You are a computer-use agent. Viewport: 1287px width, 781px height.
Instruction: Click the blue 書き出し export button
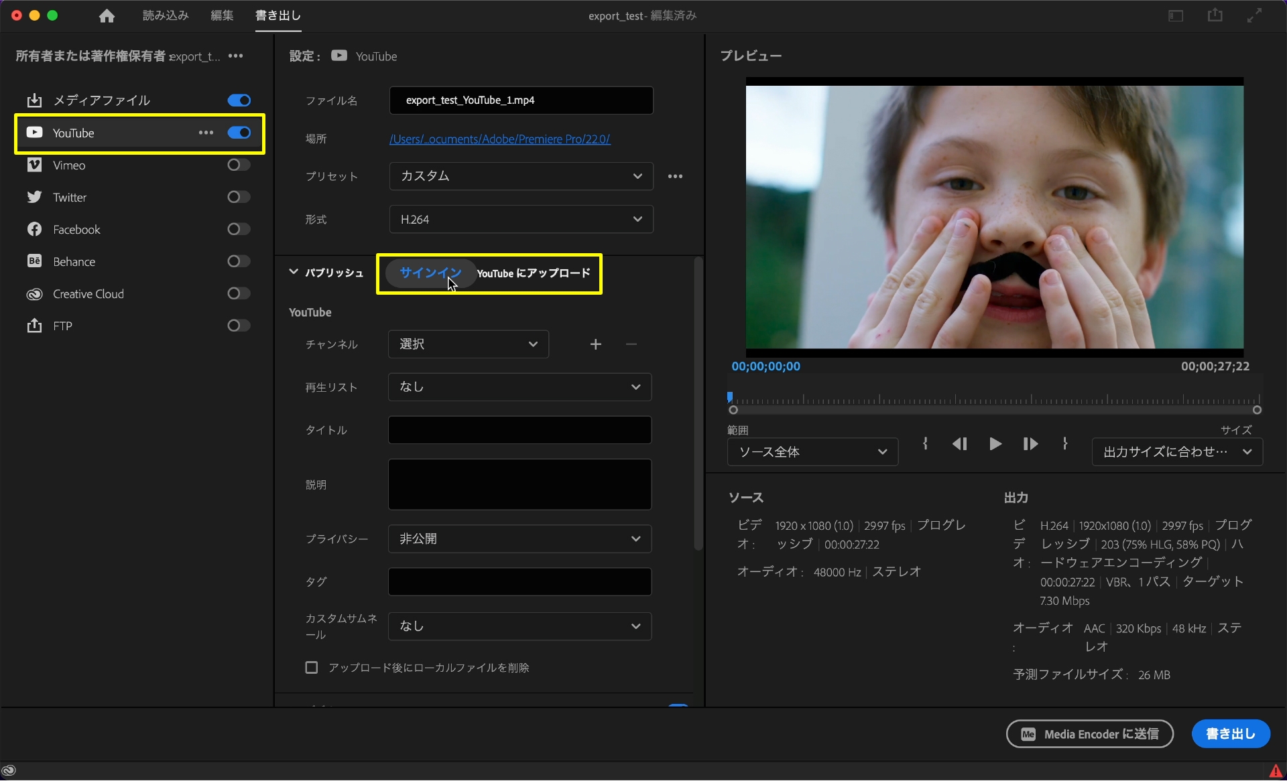coord(1230,734)
